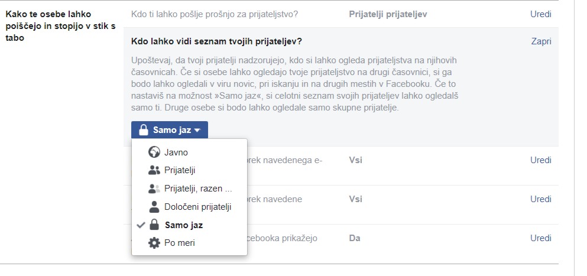Click Uredi in the first Vsi row

point(540,160)
